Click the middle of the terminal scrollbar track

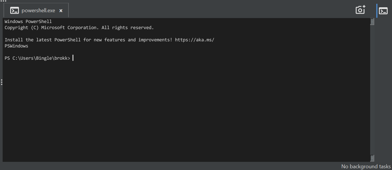click(372, 90)
